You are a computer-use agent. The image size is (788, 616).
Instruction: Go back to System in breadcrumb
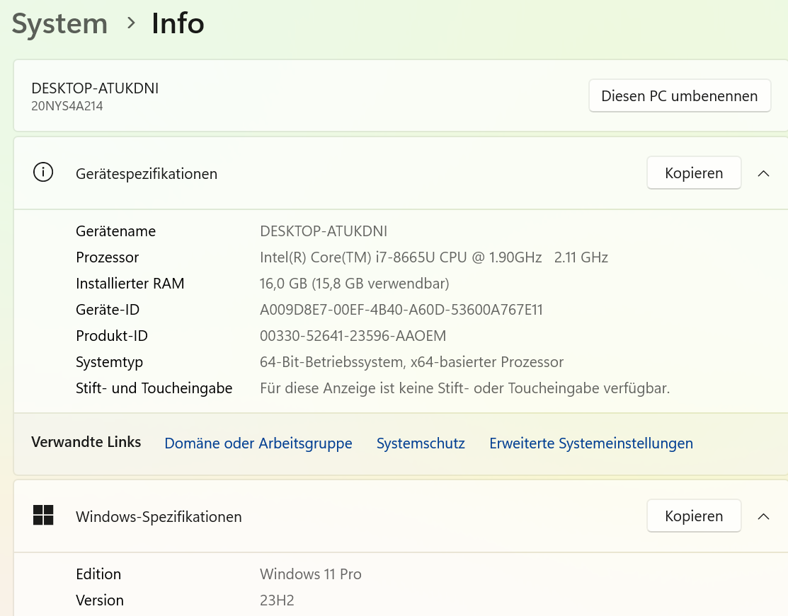point(59,24)
